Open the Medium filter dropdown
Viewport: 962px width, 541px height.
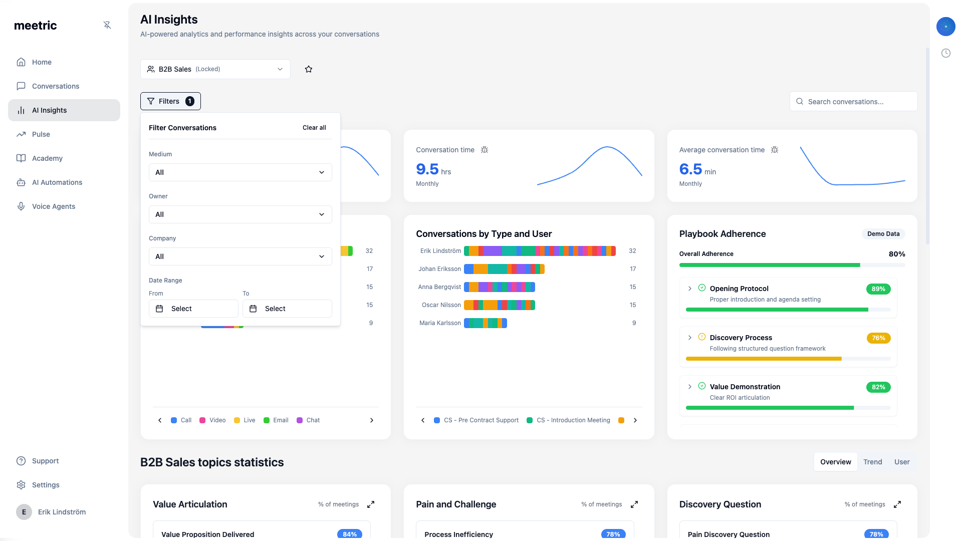pyautogui.click(x=240, y=172)
